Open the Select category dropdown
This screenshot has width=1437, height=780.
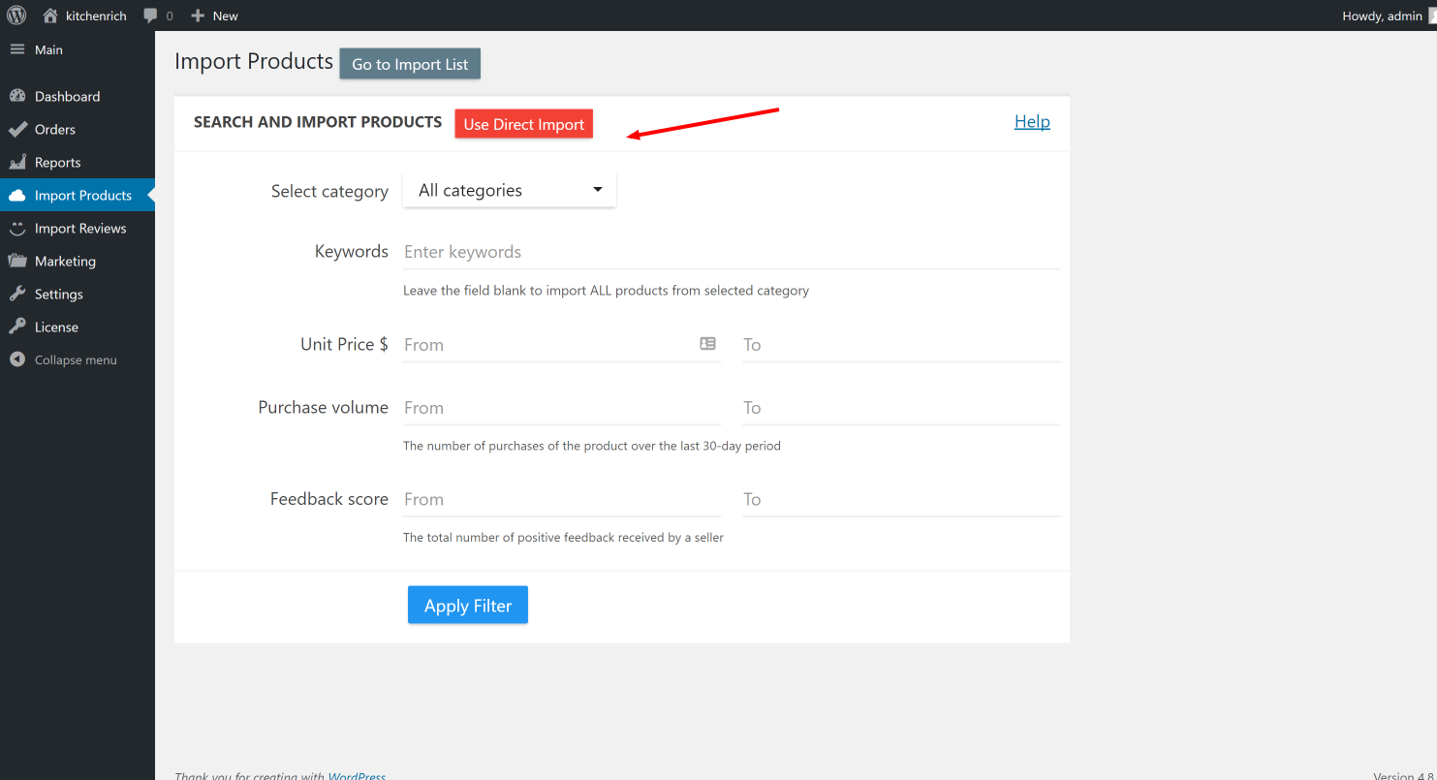(510, 190)
